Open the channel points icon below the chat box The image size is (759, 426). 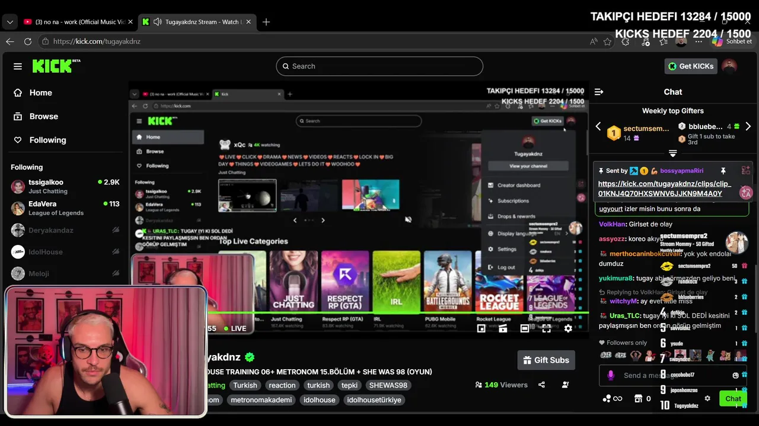pyautogui.click(x=612, y=399)
